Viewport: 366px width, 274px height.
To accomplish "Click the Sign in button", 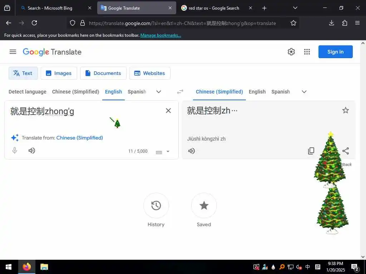I will 335,52.
